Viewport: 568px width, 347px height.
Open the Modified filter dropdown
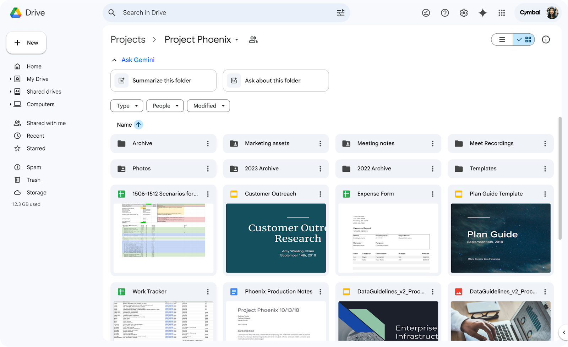(208, 106)
